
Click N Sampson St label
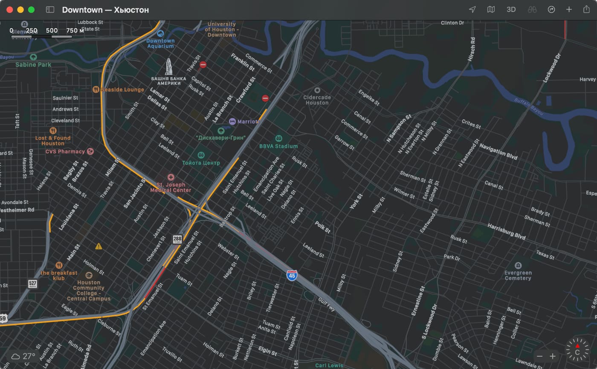point(399,128)
